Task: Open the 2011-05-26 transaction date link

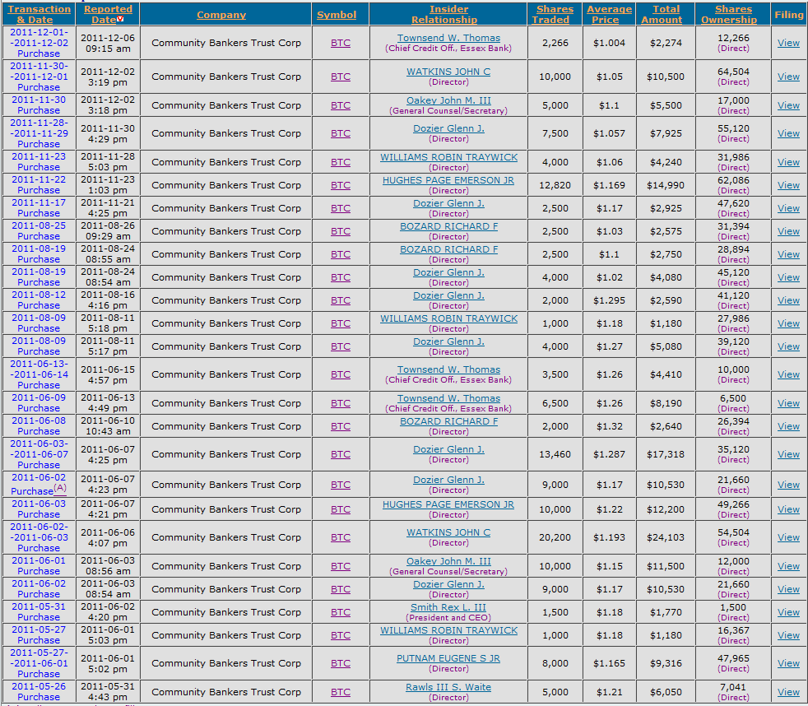Action: coord(39,686)
